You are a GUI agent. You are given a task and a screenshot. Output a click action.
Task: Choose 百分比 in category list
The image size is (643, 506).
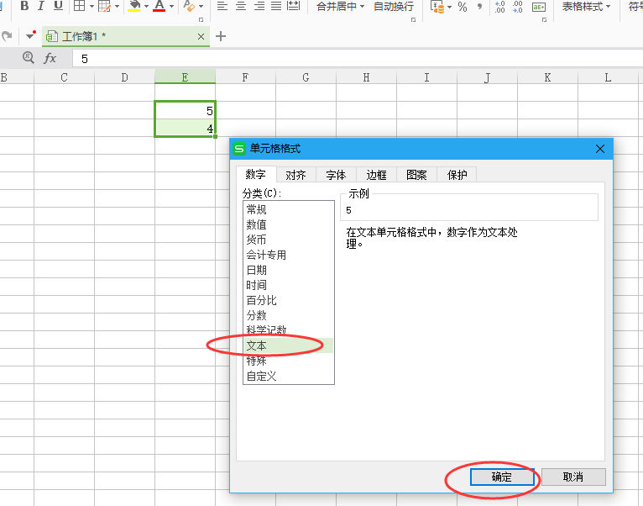(289, 300)
